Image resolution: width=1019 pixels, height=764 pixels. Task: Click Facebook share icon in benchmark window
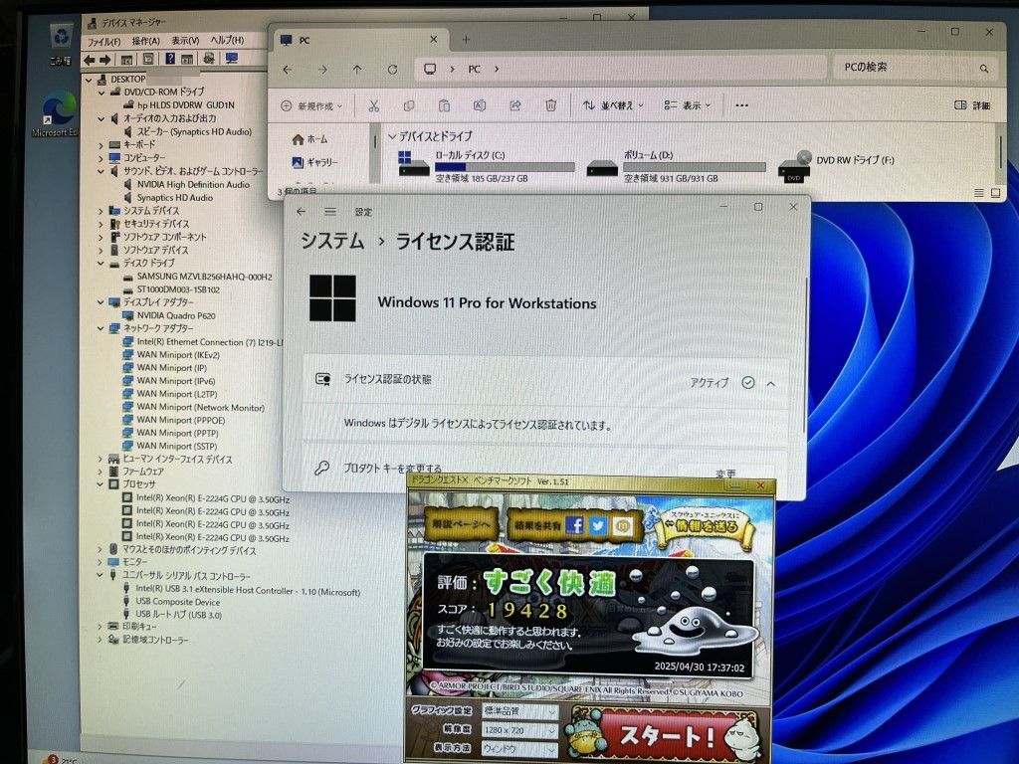coord(575,525)
